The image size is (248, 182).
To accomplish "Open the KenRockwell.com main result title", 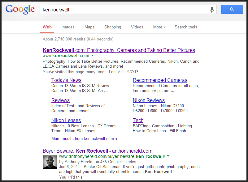I will pos(119,50).
